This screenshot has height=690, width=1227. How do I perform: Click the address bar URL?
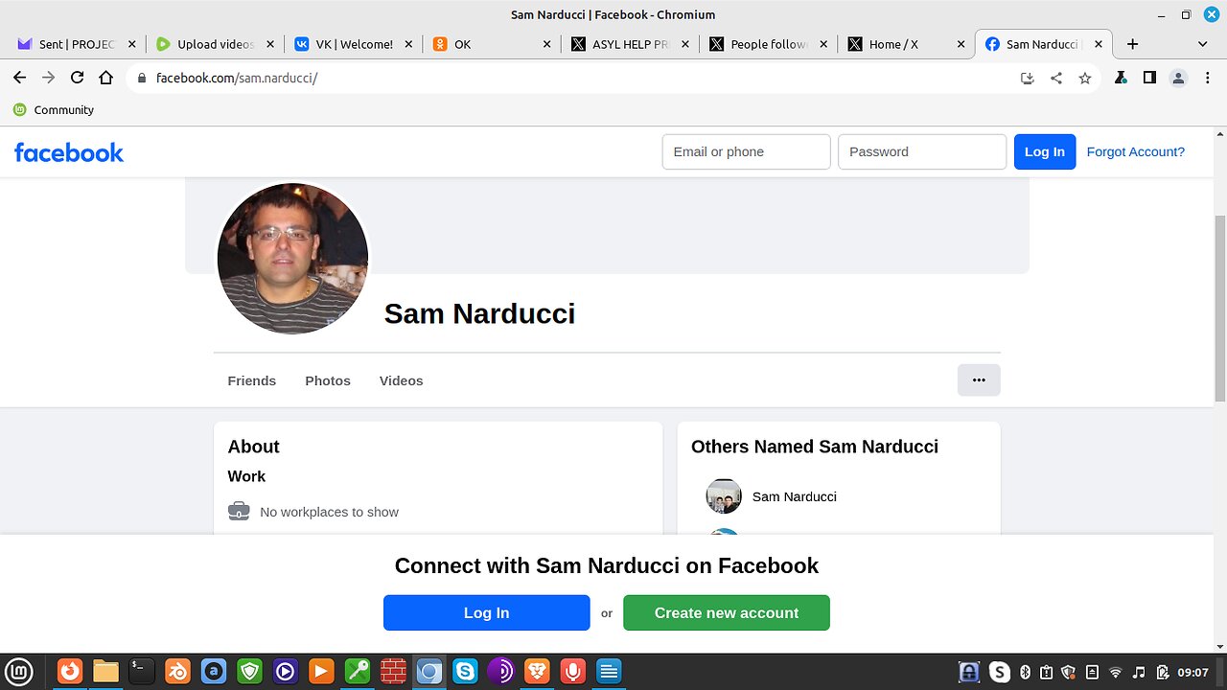[237, 79]
